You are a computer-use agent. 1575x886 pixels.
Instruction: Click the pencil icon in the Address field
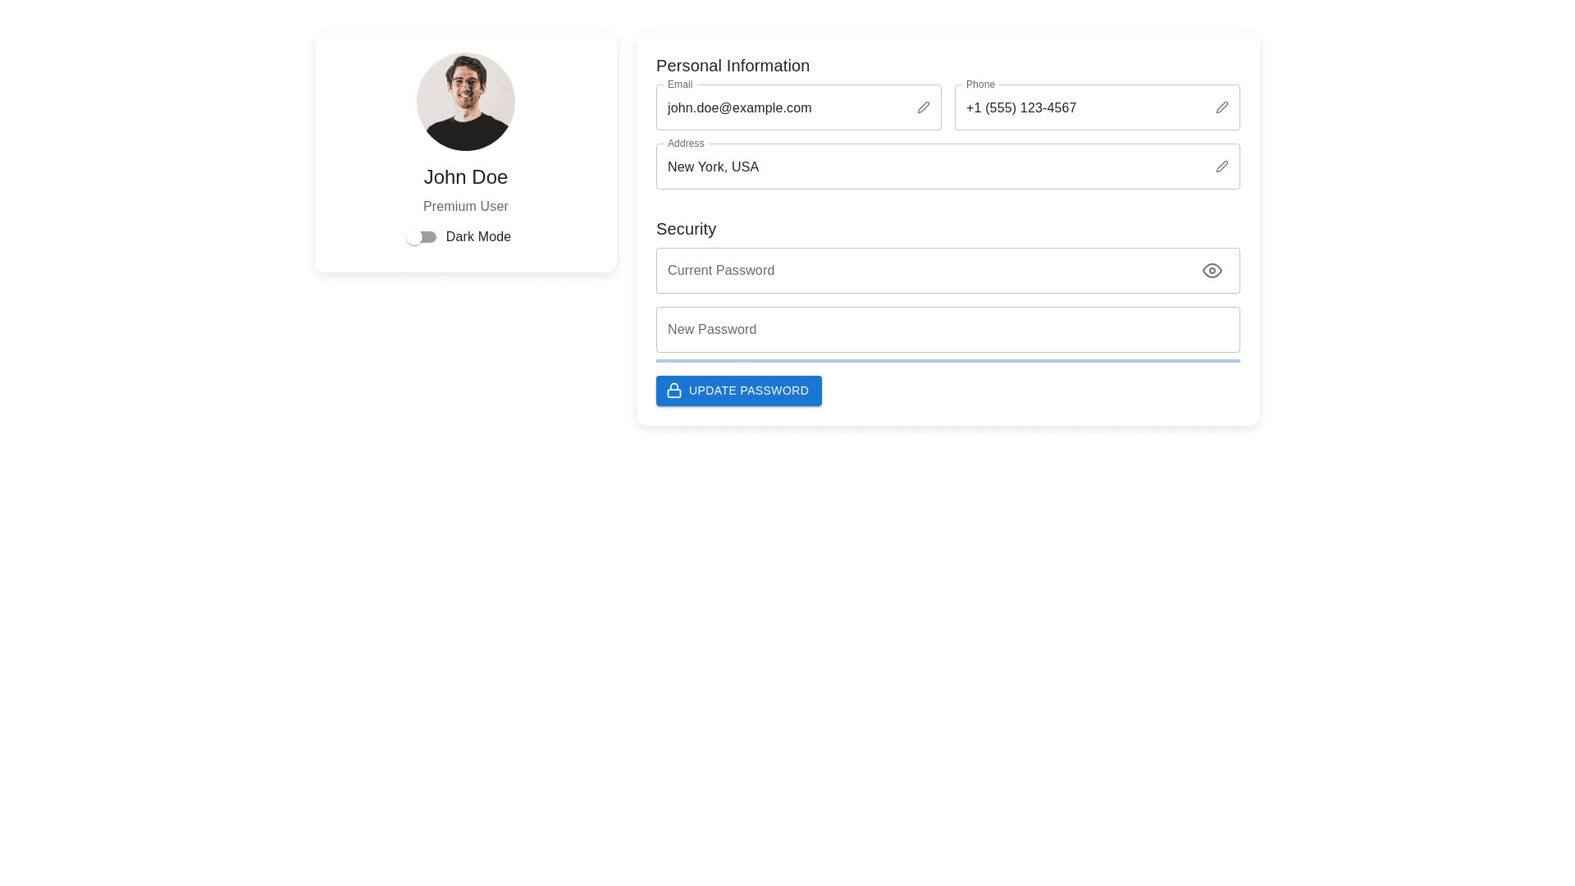click(x=1221, y=167)
